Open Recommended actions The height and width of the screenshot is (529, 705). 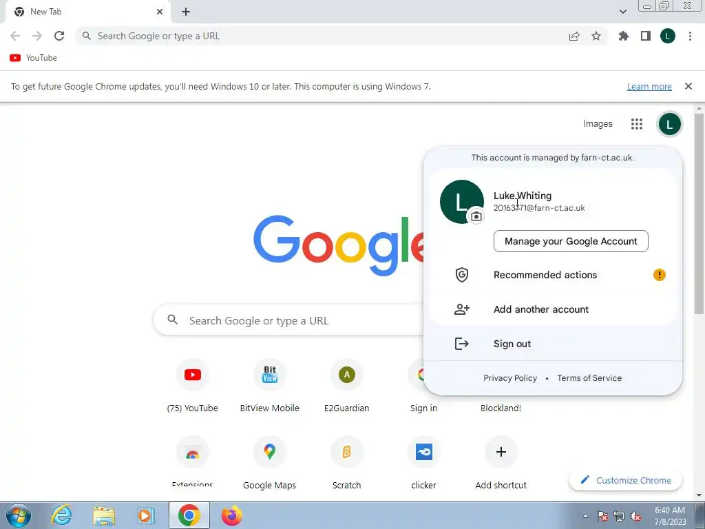553,275
